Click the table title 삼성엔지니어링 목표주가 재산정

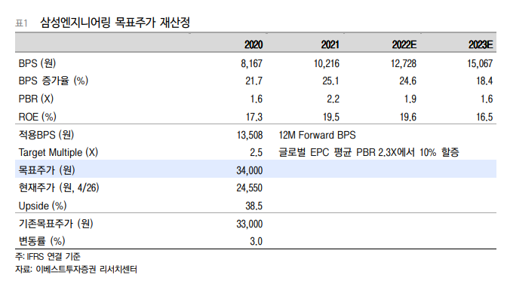pyautogui.click(x=115, y=23)
